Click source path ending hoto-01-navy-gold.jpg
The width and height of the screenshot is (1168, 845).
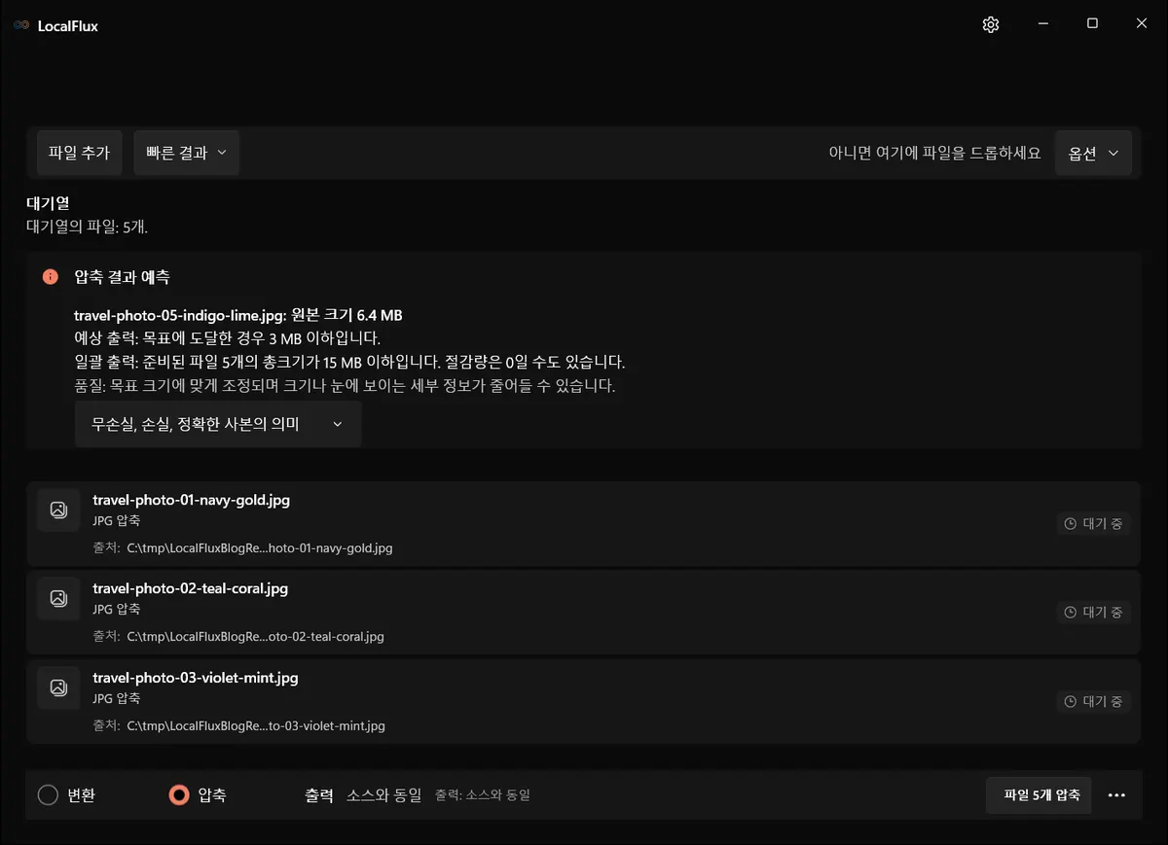pyautogui.click(x=260, y=548)
